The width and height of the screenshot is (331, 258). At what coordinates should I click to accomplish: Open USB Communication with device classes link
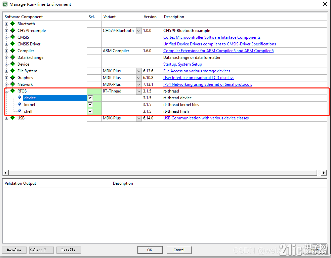pos(206,118)
